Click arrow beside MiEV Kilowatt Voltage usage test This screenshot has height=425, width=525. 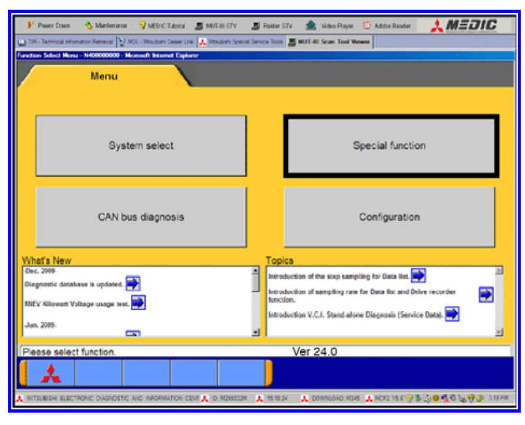[139, 303]
